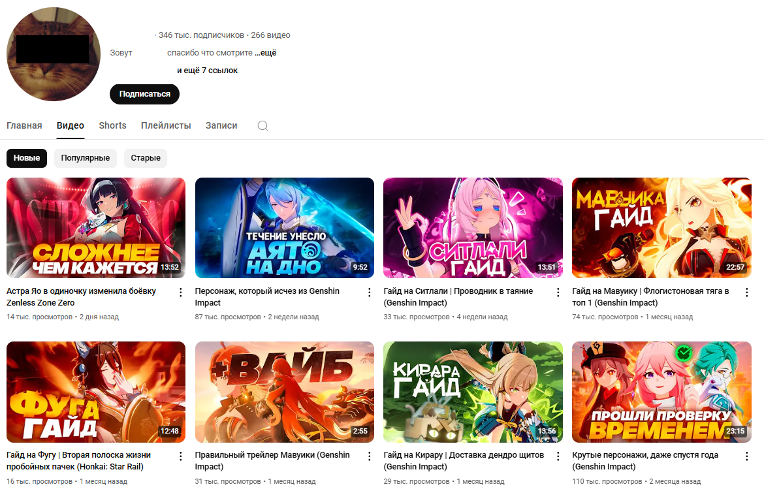Screen dimensions: 764x491
Task: Open the КИРАРА ГАЙД thumbnail
Action: tap(473, 392)
